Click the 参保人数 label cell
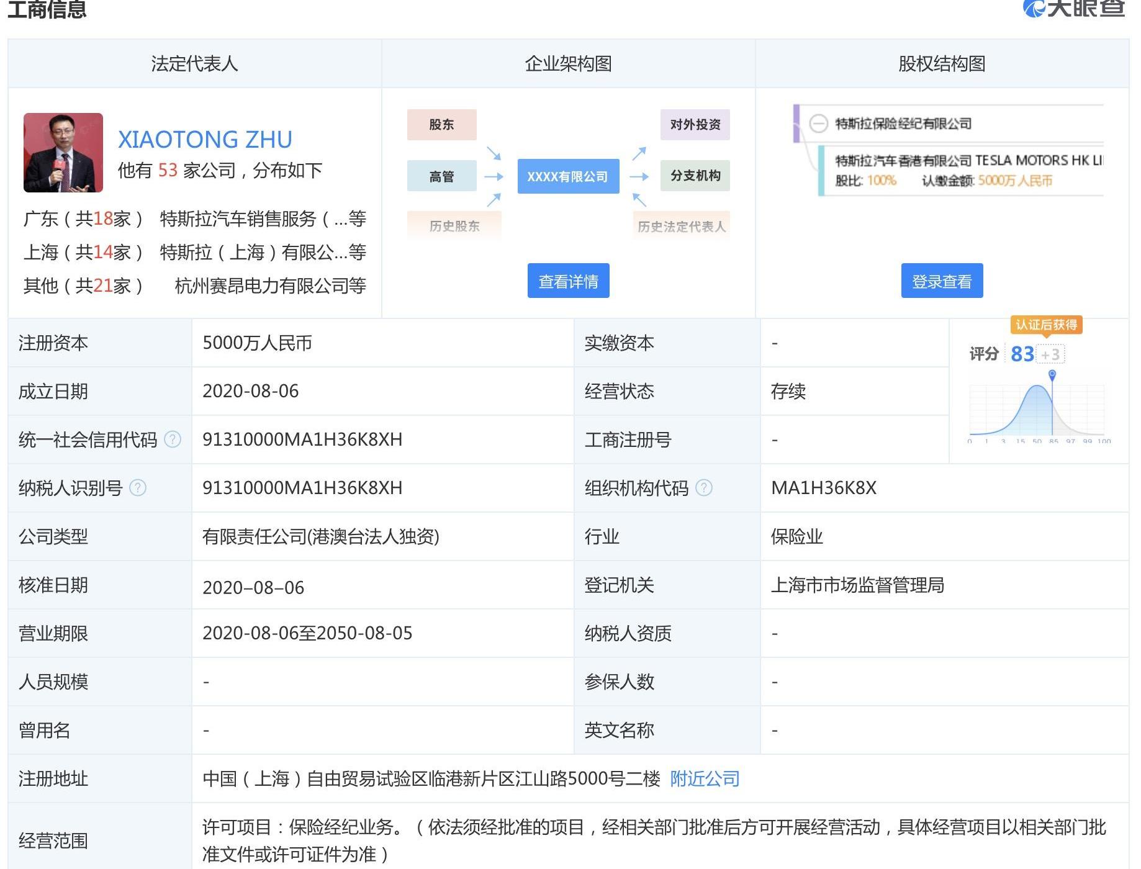 [x=667, y=682]
